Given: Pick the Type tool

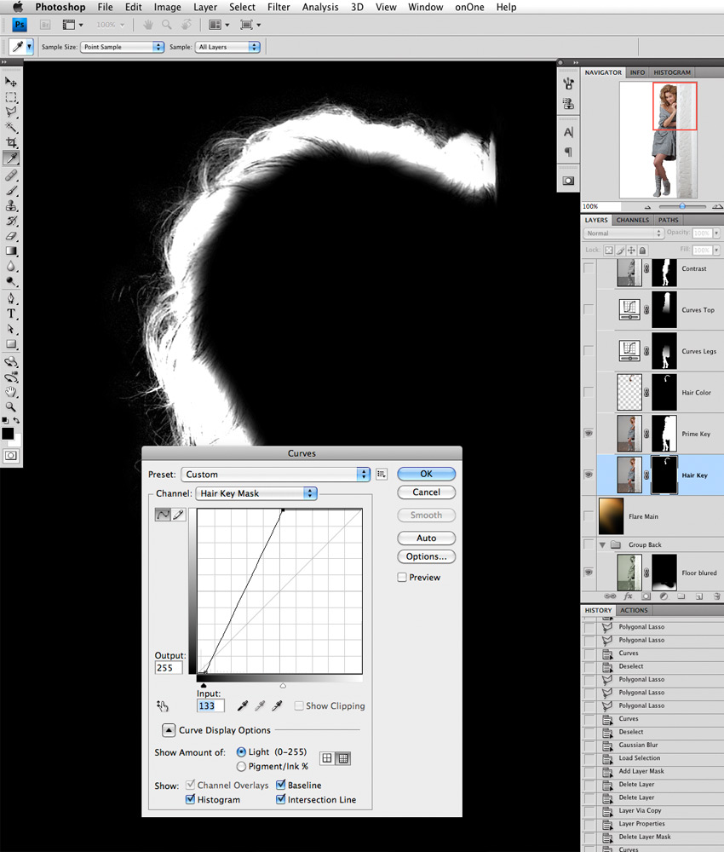Looking at the screenshot, I should (x=12, y=314).
